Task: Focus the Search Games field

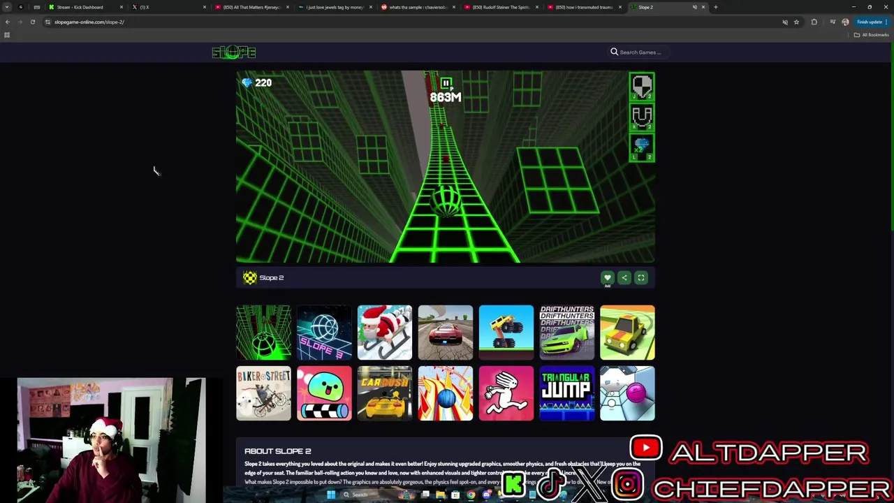Action: pos(640,52)
